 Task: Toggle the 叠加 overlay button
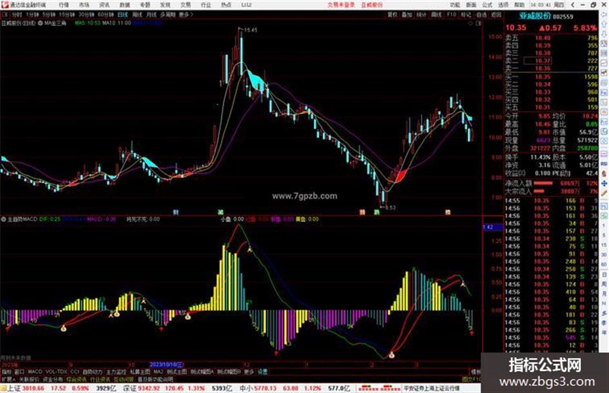coord(407,14)
